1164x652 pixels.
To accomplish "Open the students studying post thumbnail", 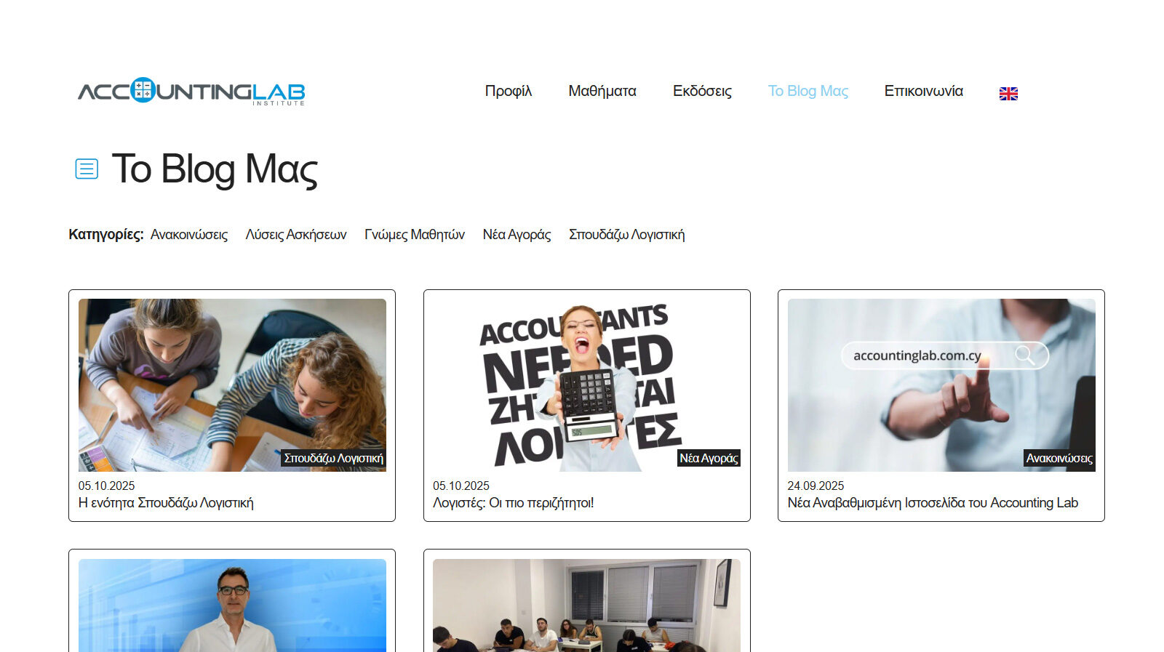I will click(232, 385).
